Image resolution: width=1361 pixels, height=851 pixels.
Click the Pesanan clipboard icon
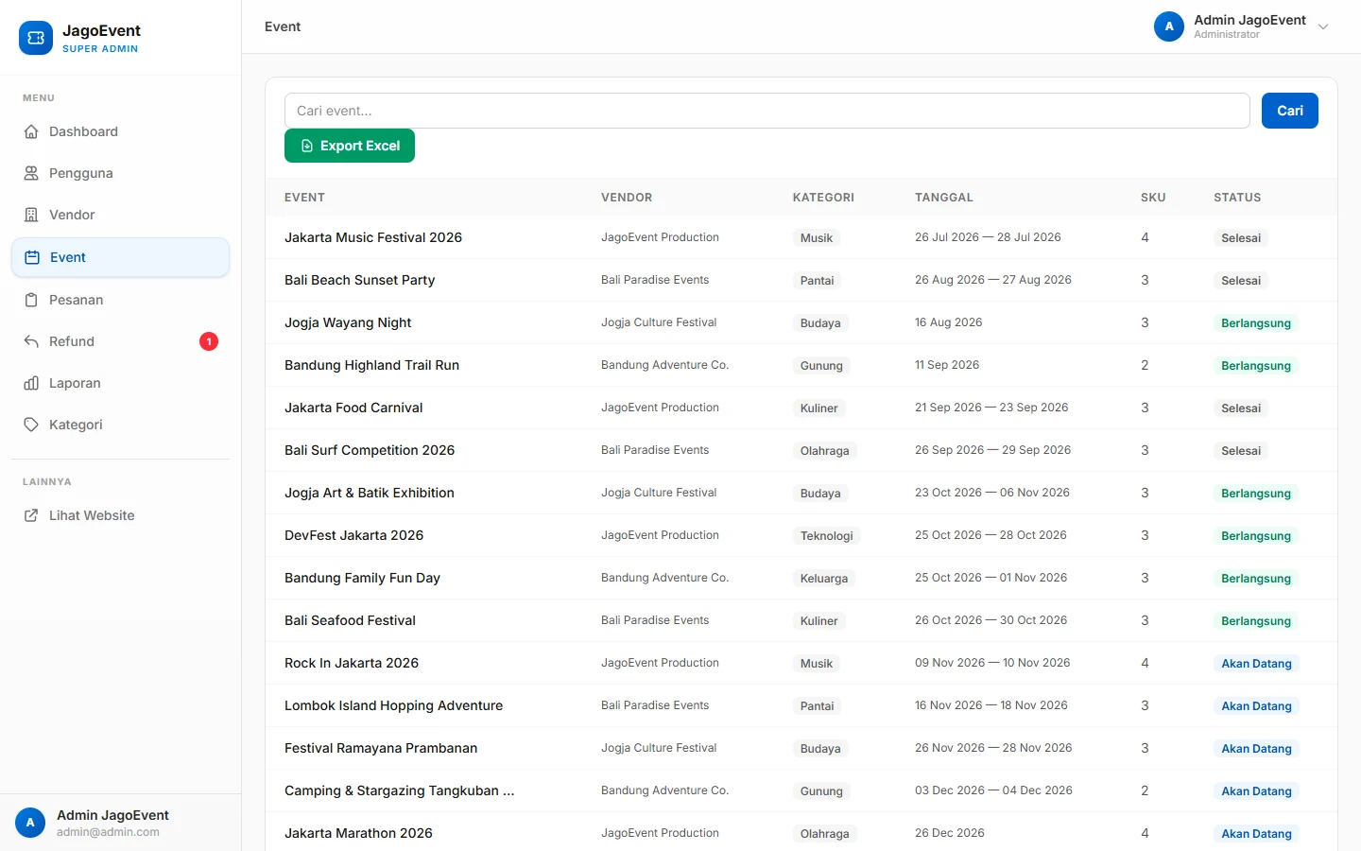(x=31, y=300)
